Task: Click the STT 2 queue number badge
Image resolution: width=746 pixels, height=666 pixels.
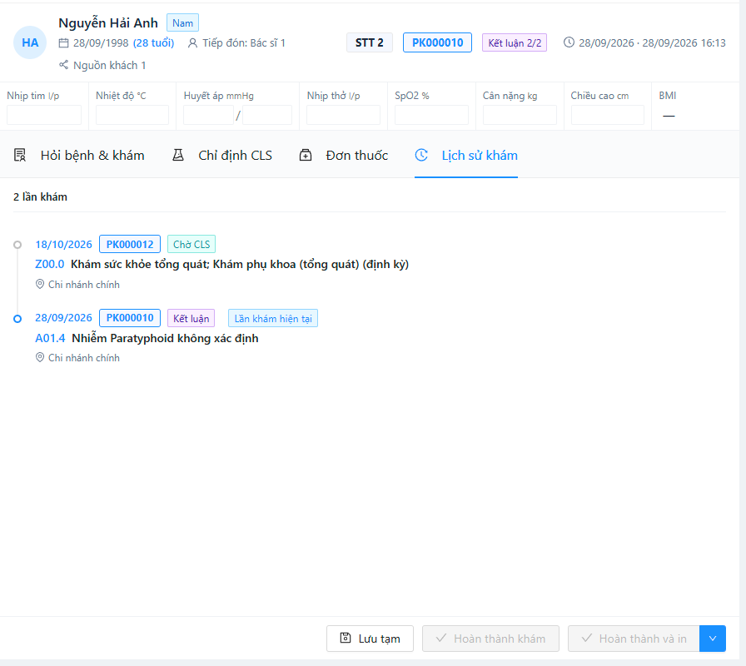Action: tap(369, 42)
